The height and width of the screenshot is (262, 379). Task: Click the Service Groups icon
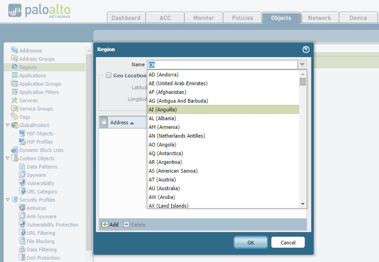point(14,109)
